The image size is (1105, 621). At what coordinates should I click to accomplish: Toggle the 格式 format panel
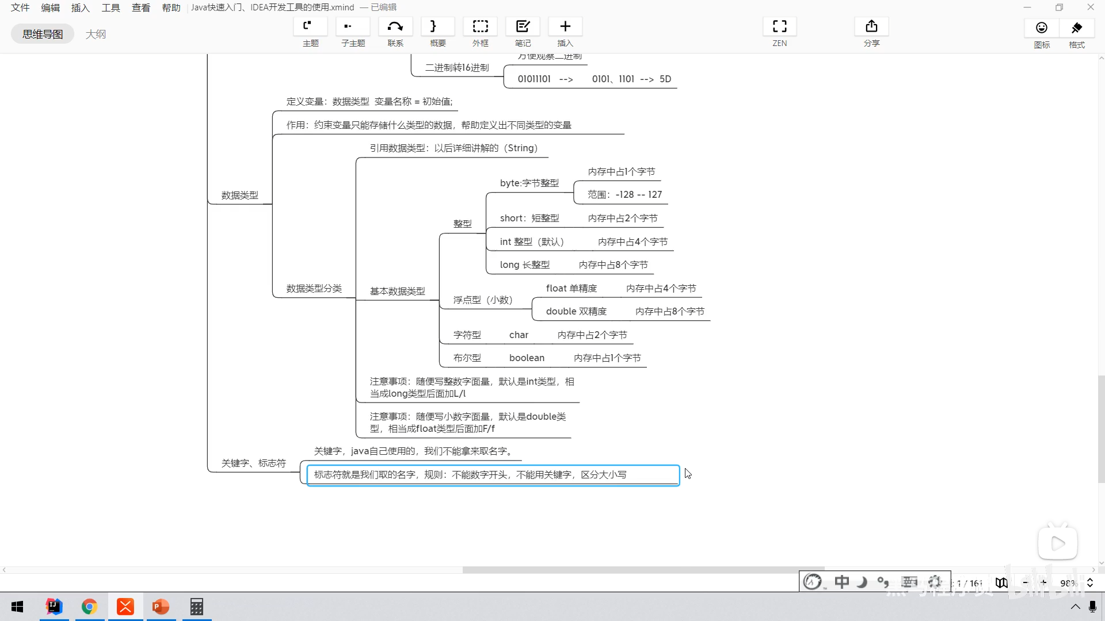(x=1077, y=28)
